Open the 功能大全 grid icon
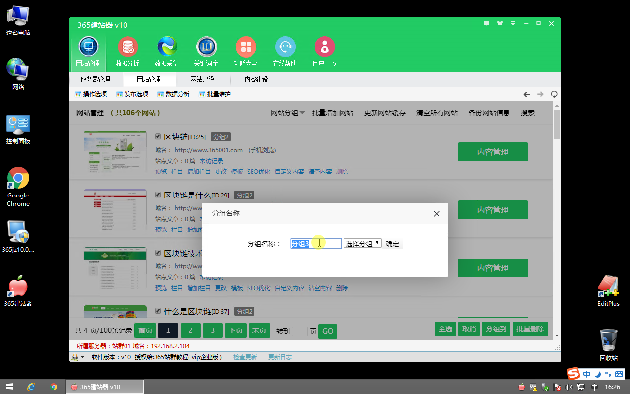The image size is (630, 394). click(x=246, y=52)
